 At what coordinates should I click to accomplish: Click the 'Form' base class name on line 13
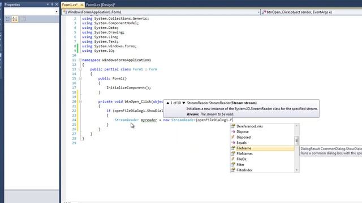153,69
